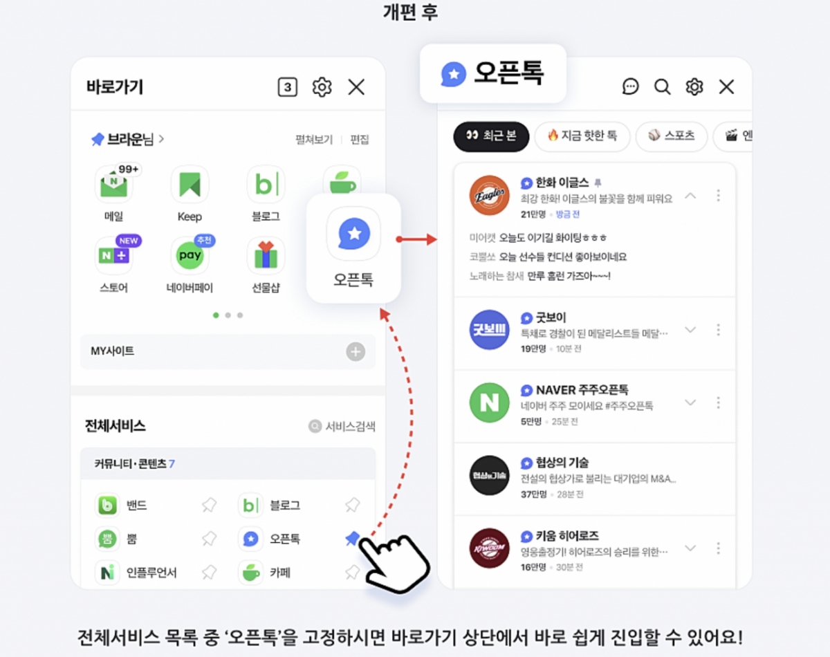Expand NAVER 주주오픈톡 preview chevron
Image resolution: width=830 pixels, height=657 pixels.
690,402
